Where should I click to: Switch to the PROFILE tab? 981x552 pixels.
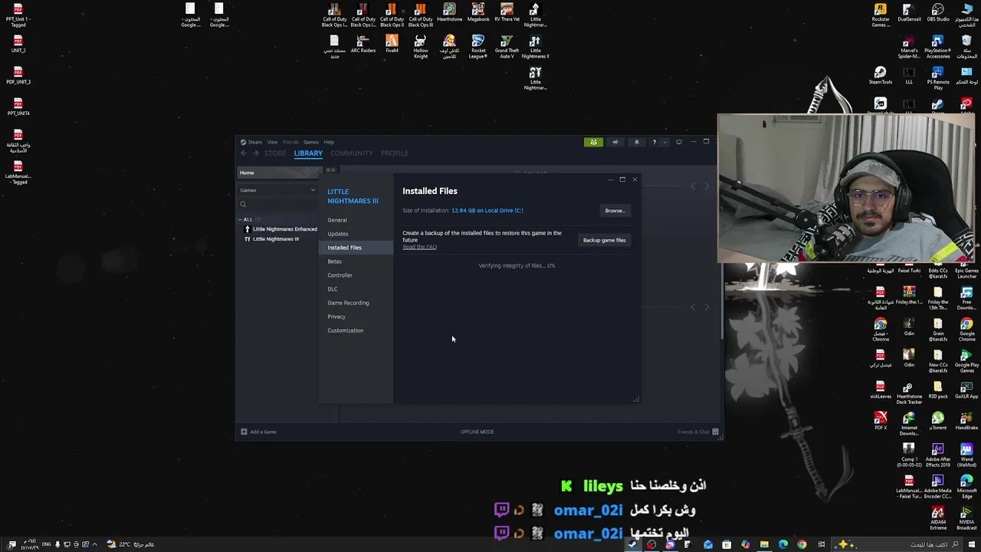[394, 153]
